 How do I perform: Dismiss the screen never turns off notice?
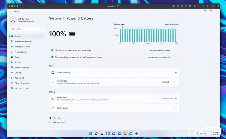176,57
